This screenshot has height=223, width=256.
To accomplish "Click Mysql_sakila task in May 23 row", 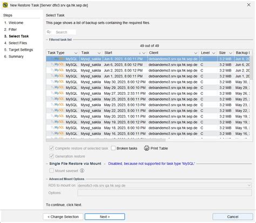I will pos(91,105).
